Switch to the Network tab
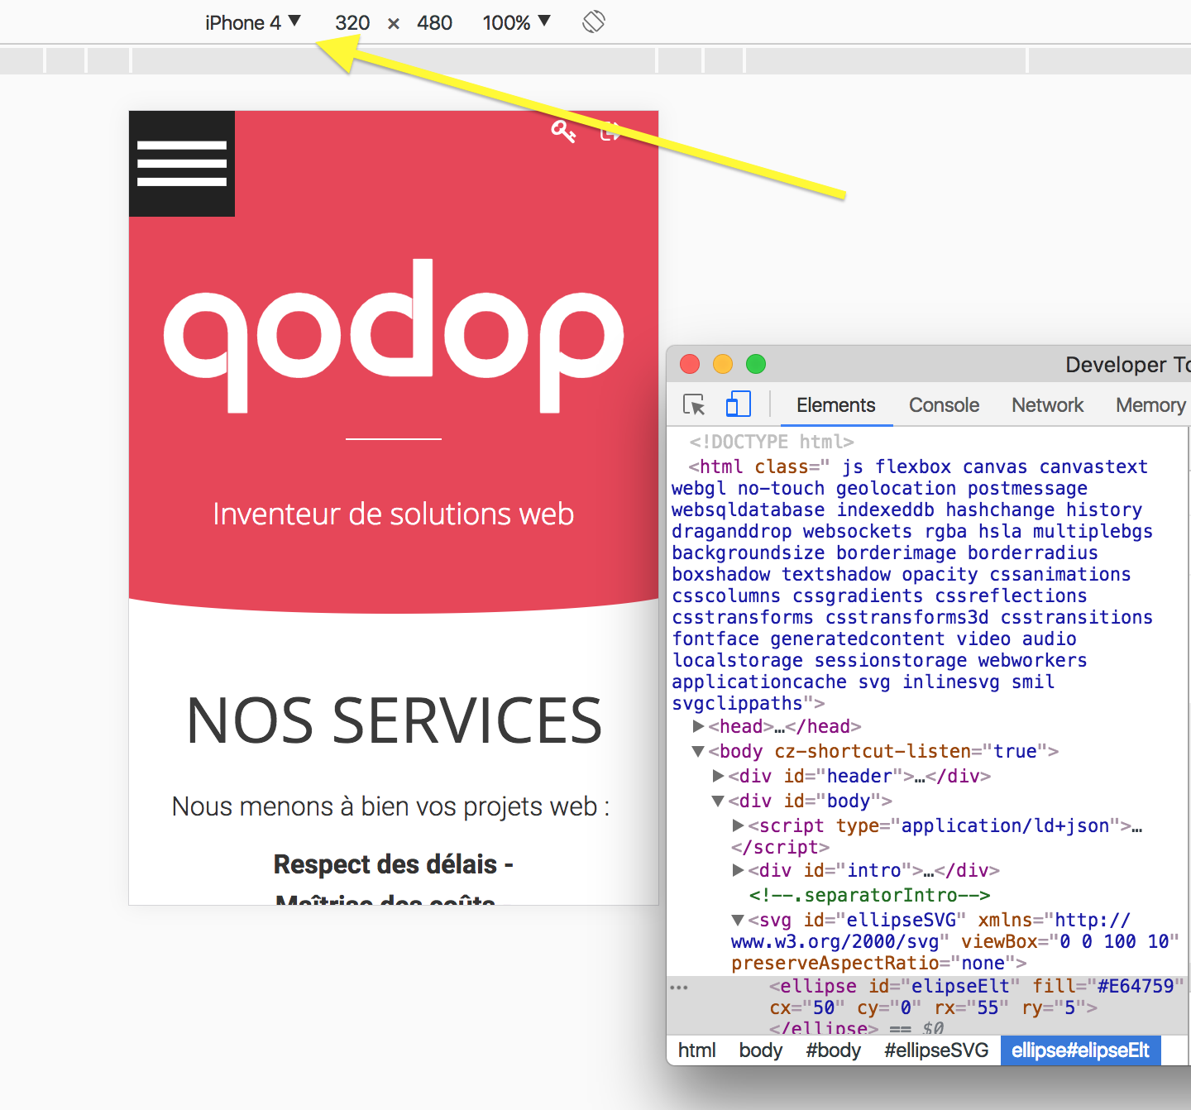Viewport: 1191px width, 1110px height. point(1047,404)
